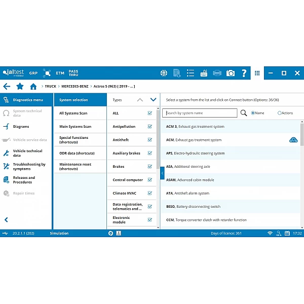Open Diagrams section
The image size is (304, 304).
pyautogui.click(x=26, y=126)
